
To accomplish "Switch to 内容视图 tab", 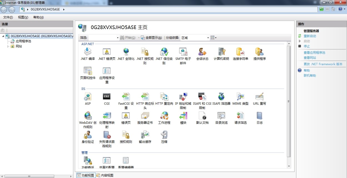I will point(105,175).
